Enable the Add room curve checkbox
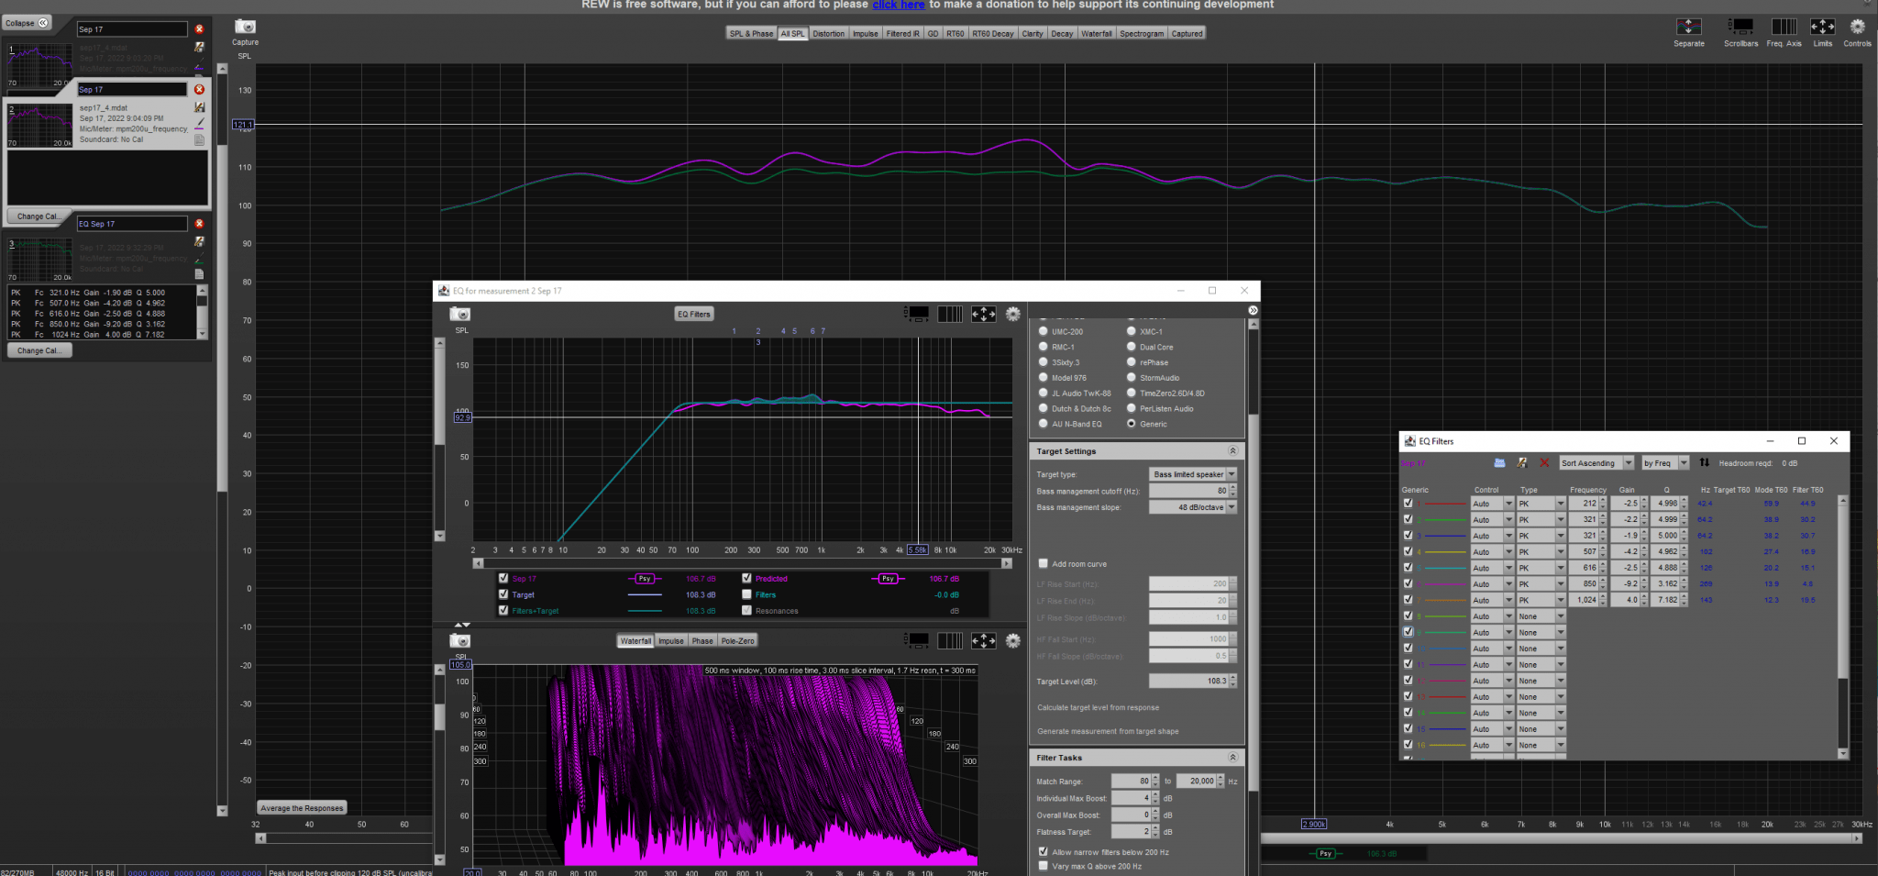 (1043, 564)
